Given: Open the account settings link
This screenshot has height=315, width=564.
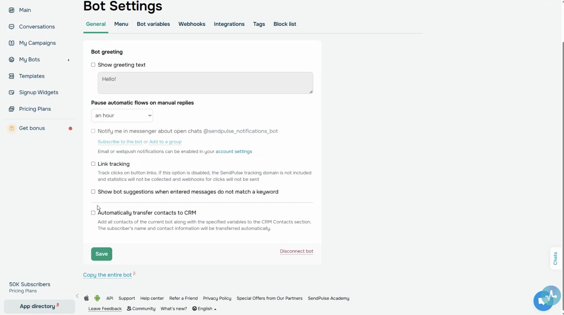Looking at the screenshot, I should tap(234, 151).
